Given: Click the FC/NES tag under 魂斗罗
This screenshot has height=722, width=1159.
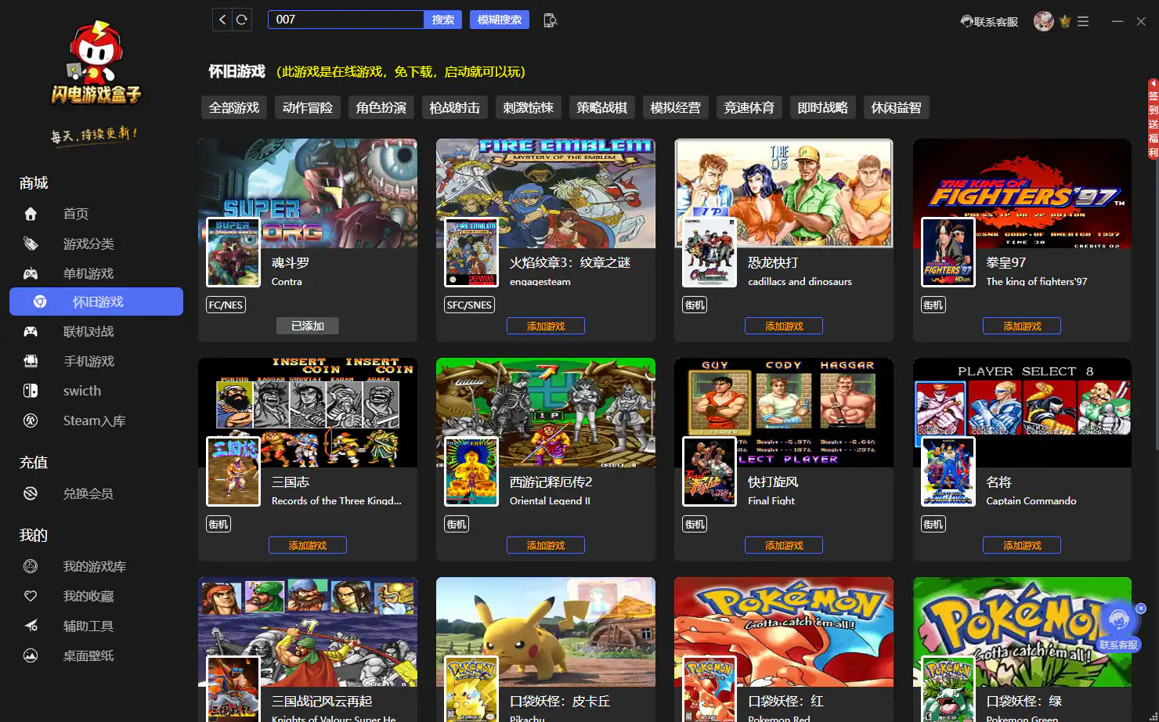Looking at the screenshot, I should tap(226, 305).
